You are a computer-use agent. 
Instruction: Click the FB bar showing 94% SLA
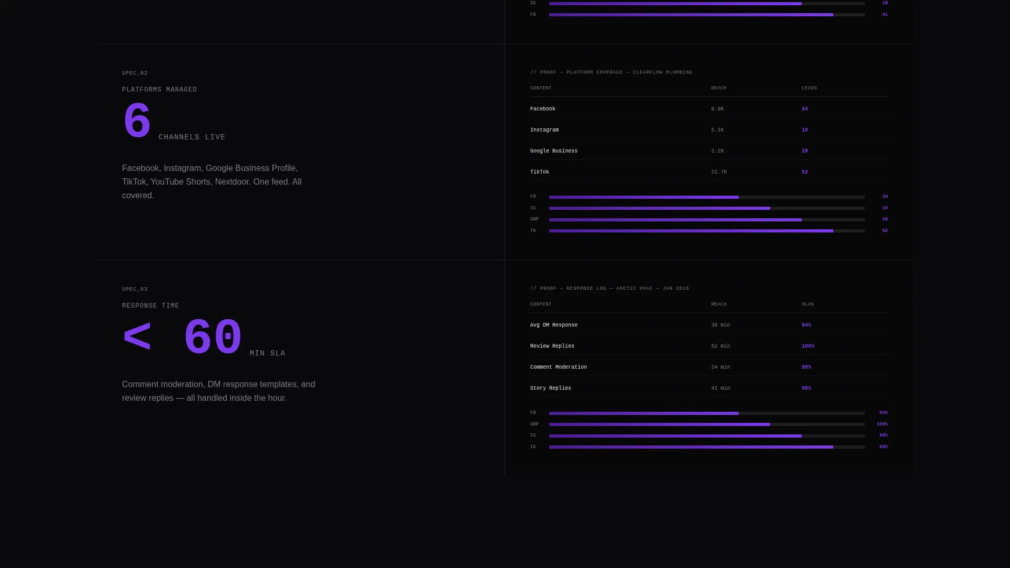(x=707, y=413)
